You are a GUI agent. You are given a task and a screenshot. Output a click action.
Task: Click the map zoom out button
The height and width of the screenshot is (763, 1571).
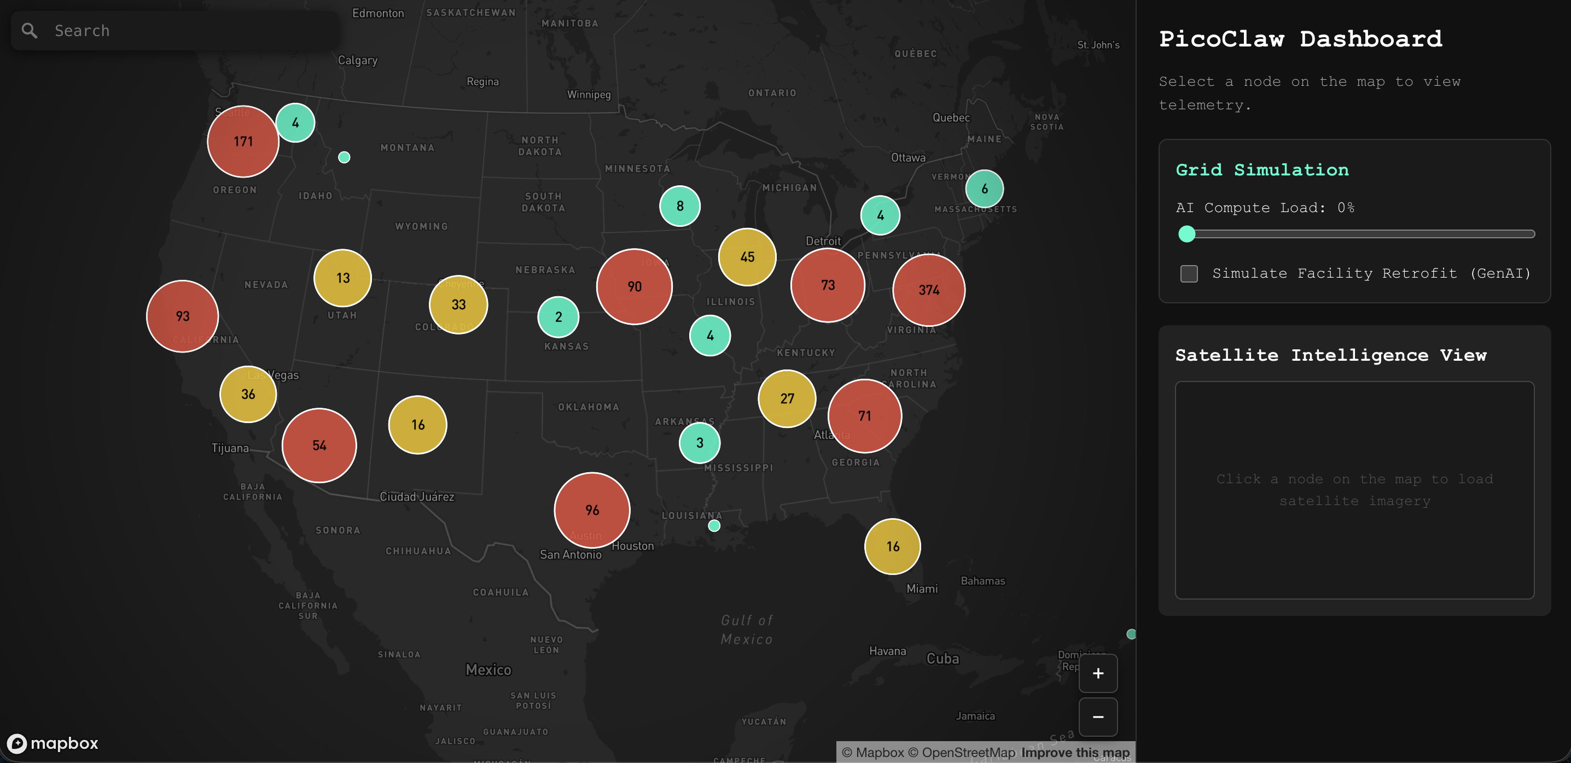pyautogui.click(x=1098, y=717)
